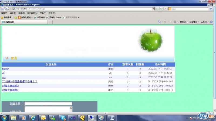Click the 討論主題 column header
The image size is (216, 121).
click(x=51, y=64)
